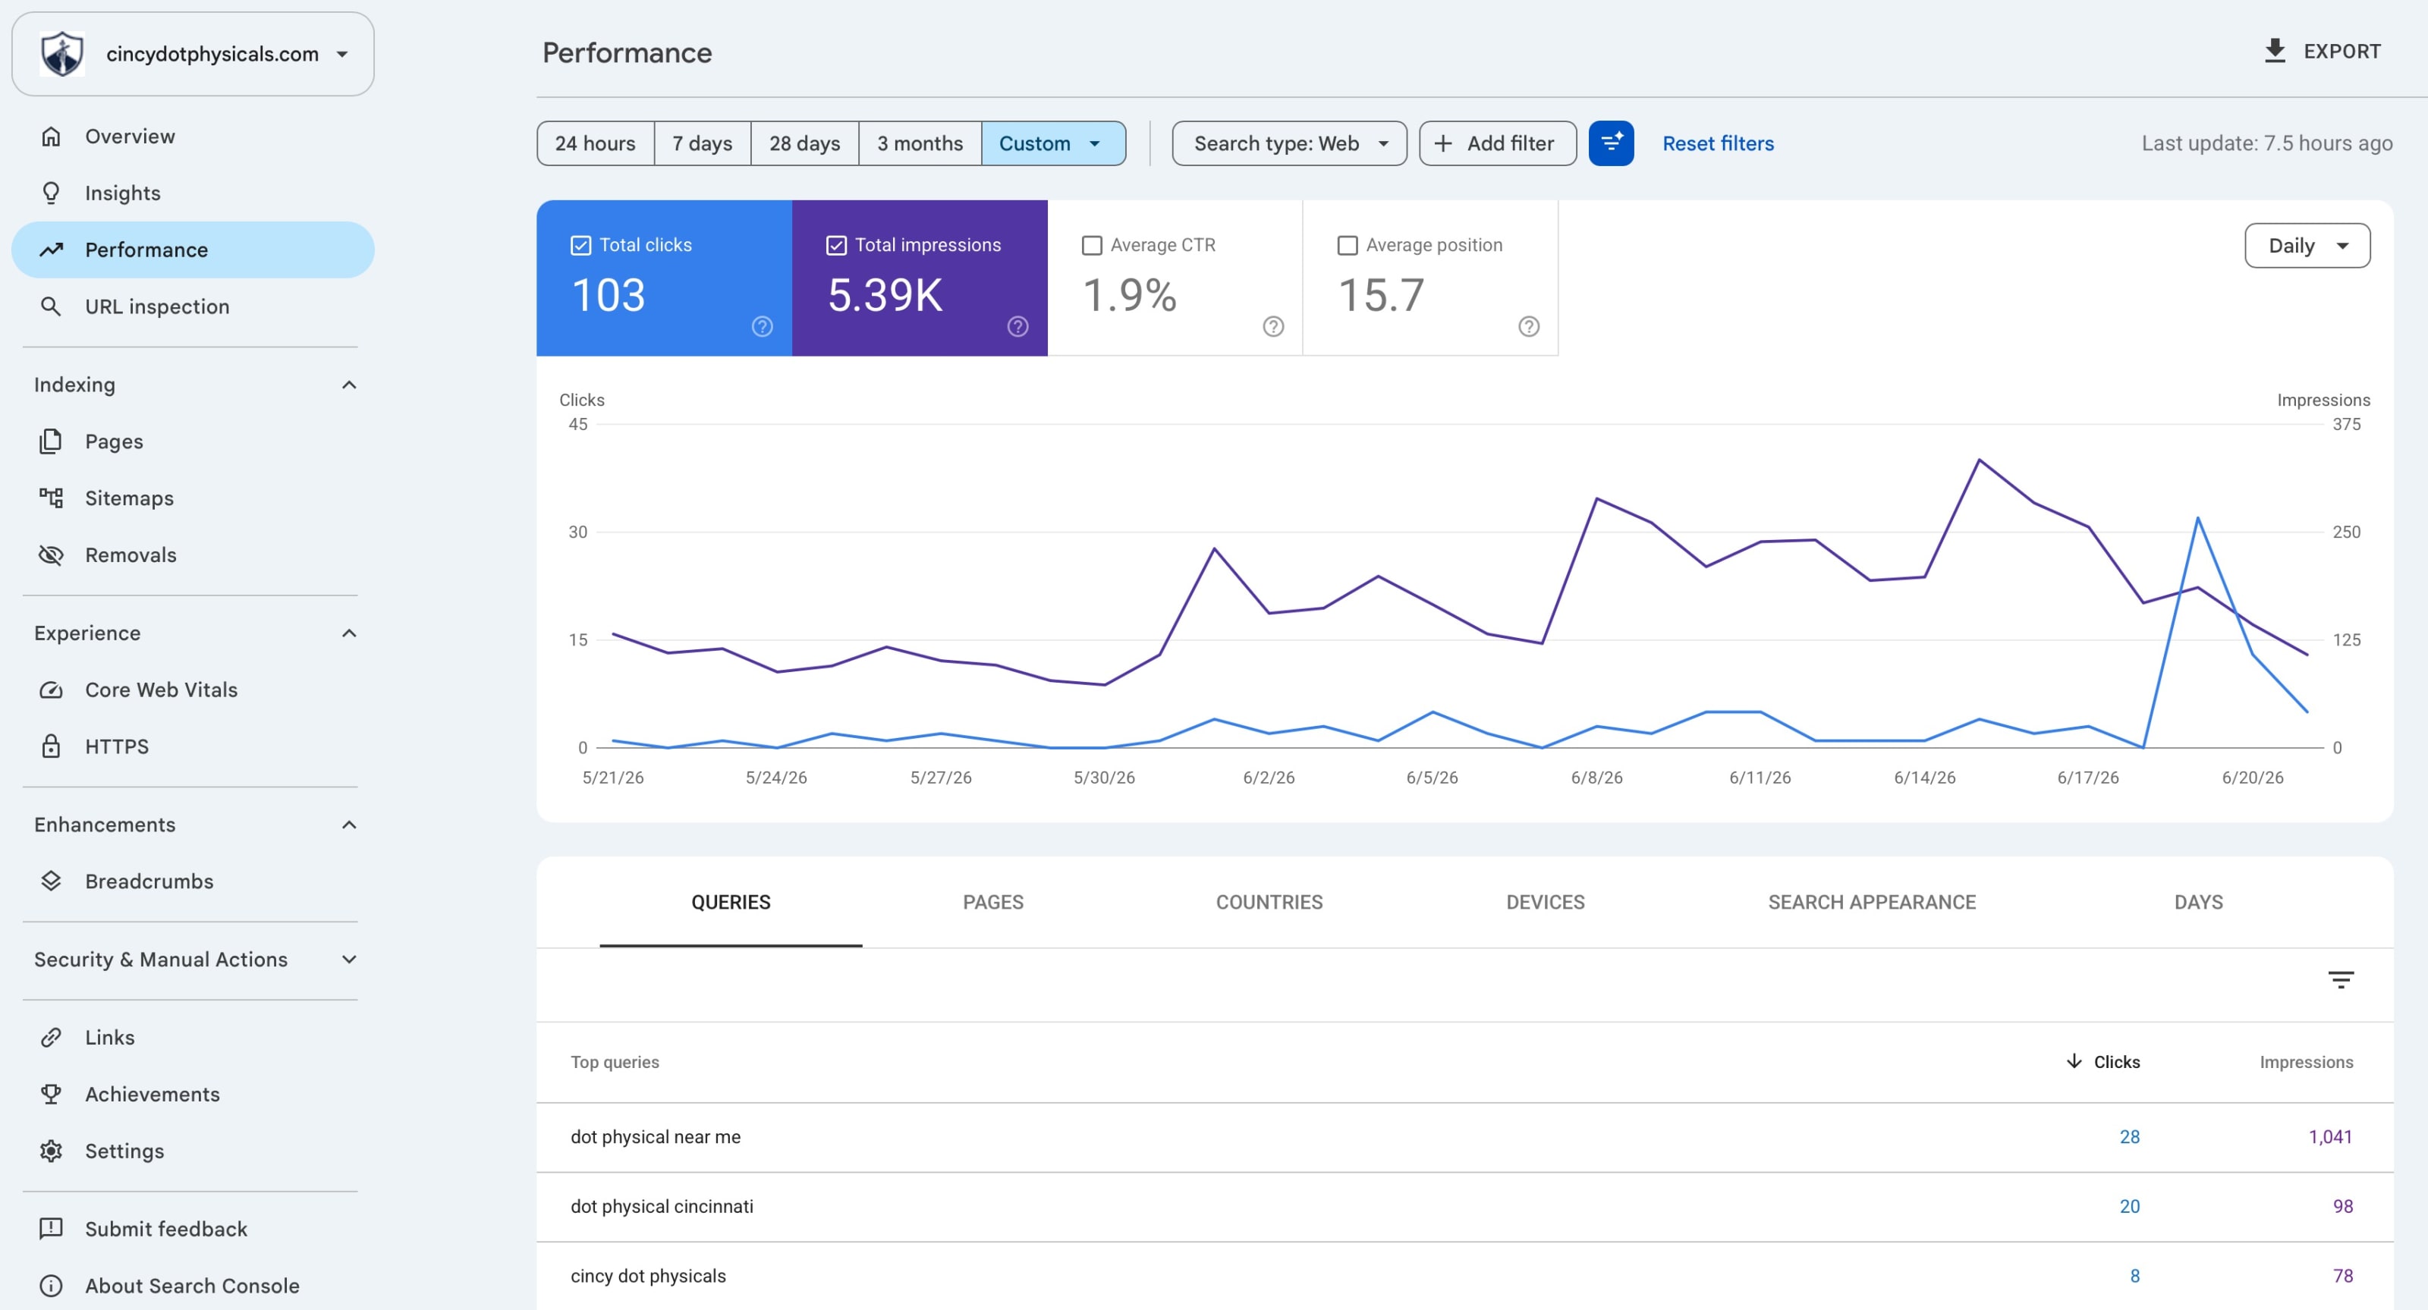Switch to the Devices tab
2428x1310 pixels.
[1545, 902]
